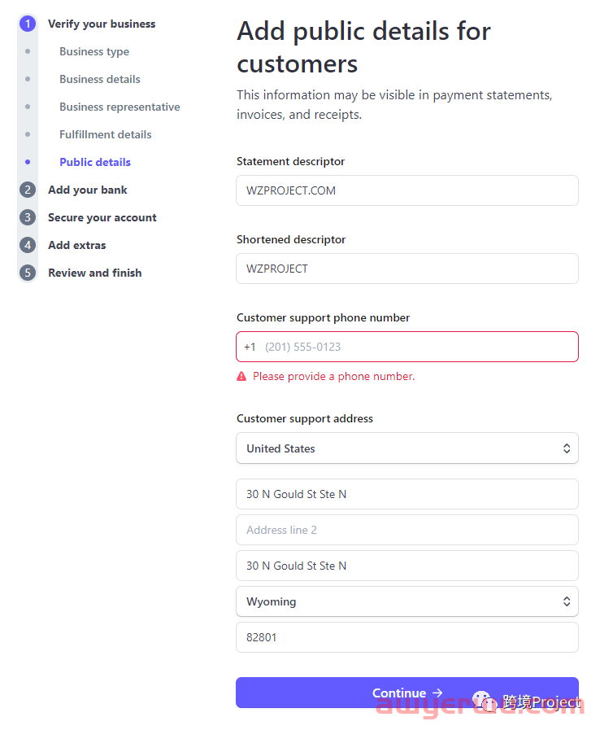Open the Review and finish step
This screenshot has width=600, height=730.
point(94,273)
